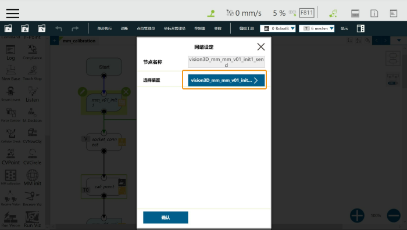
Task: Select the socket_connect node
Action: (x=104, y=142)
